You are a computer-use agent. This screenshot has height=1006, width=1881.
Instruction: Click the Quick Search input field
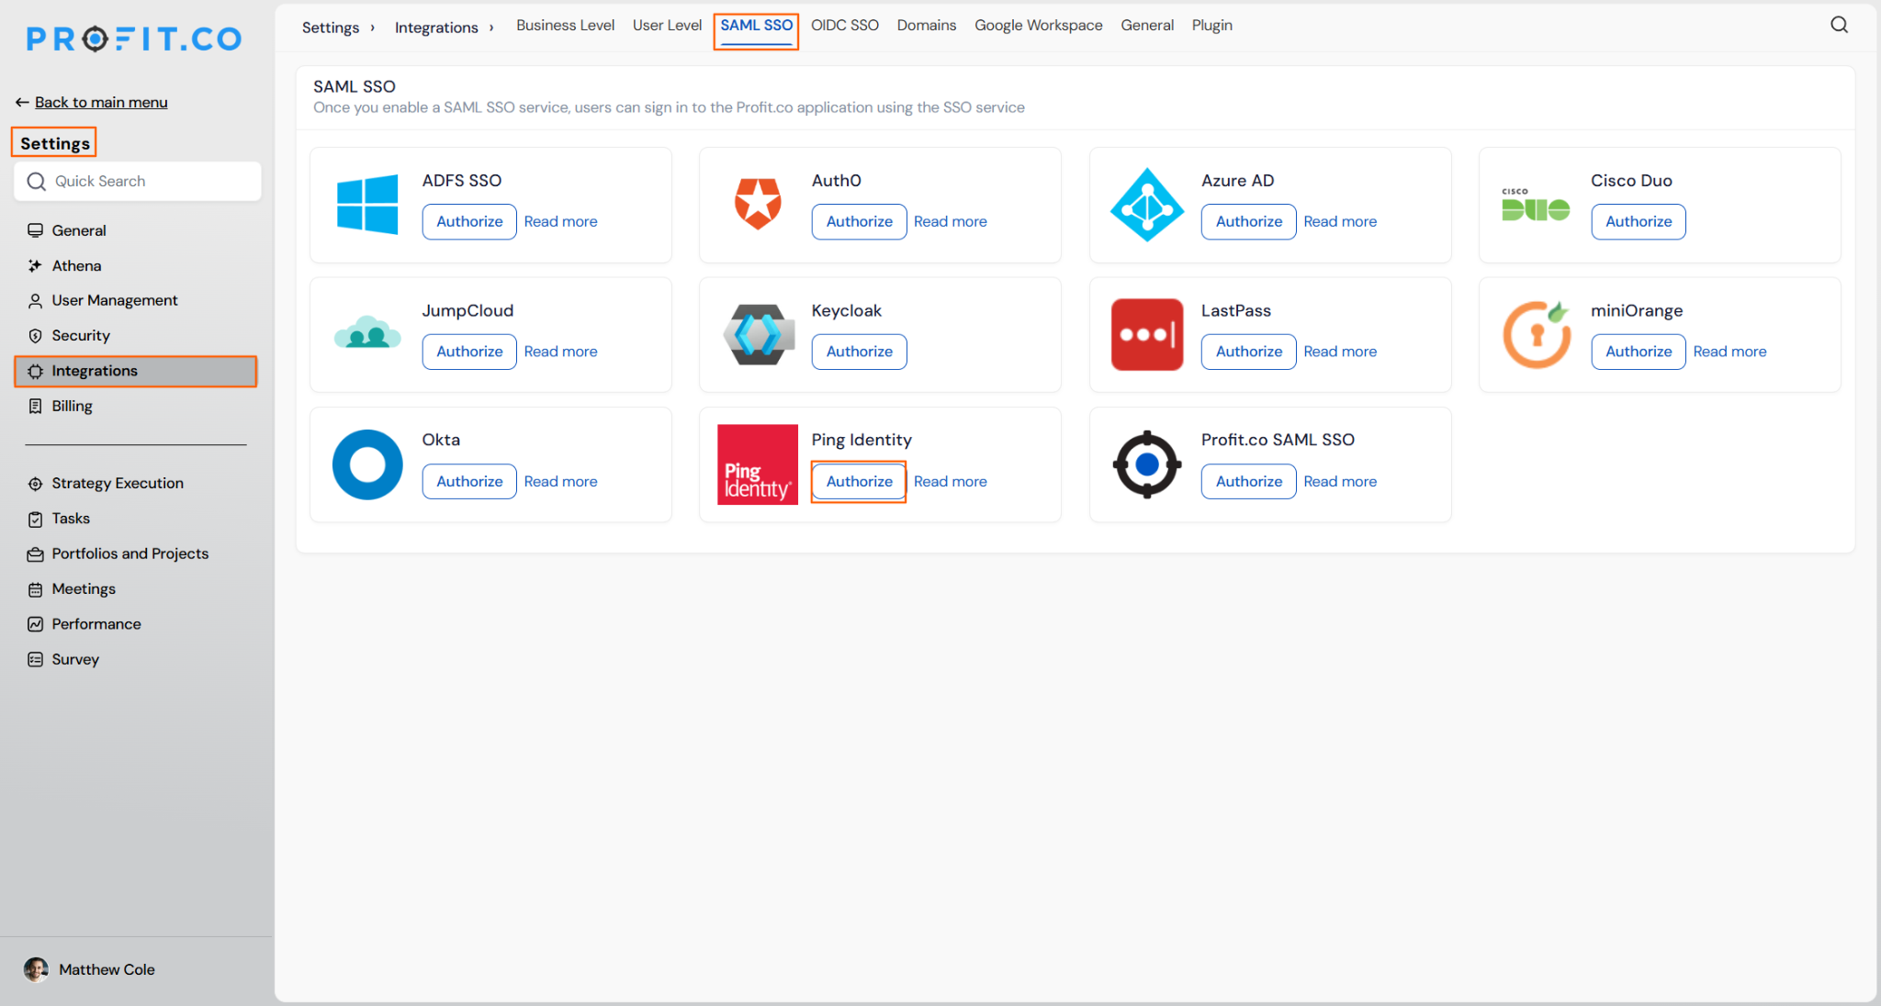click(x=138, y=181)
